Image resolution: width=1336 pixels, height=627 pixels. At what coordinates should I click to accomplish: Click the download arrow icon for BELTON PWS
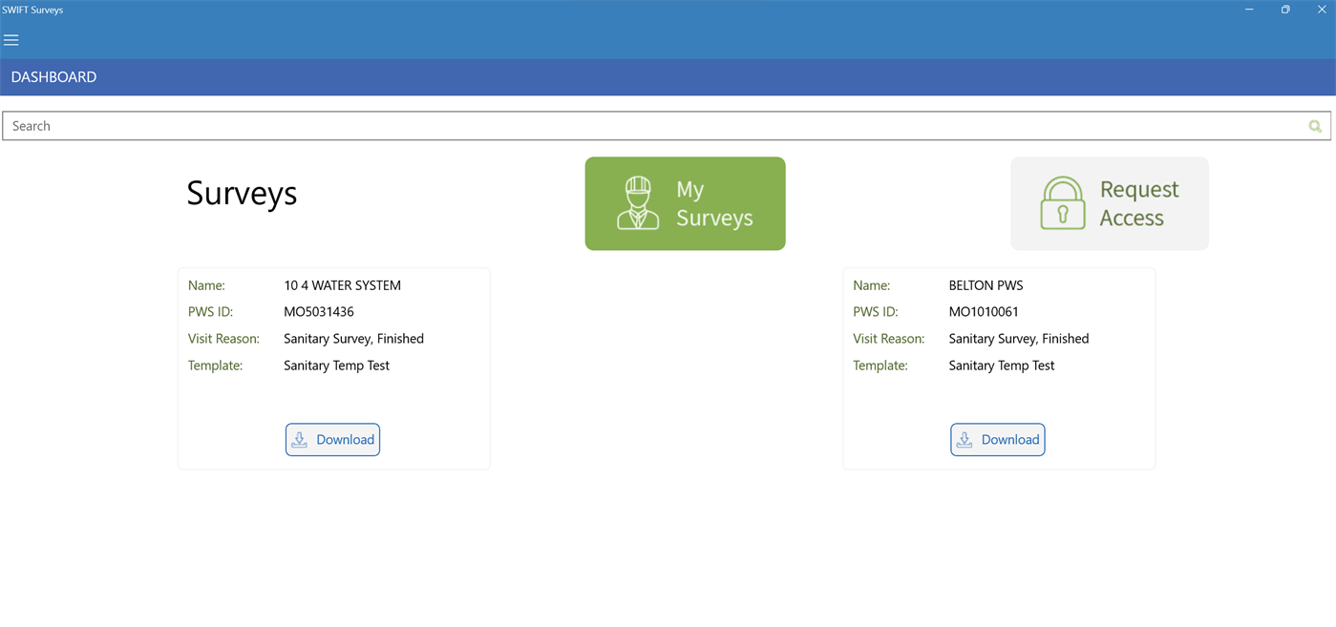(965, 440)
